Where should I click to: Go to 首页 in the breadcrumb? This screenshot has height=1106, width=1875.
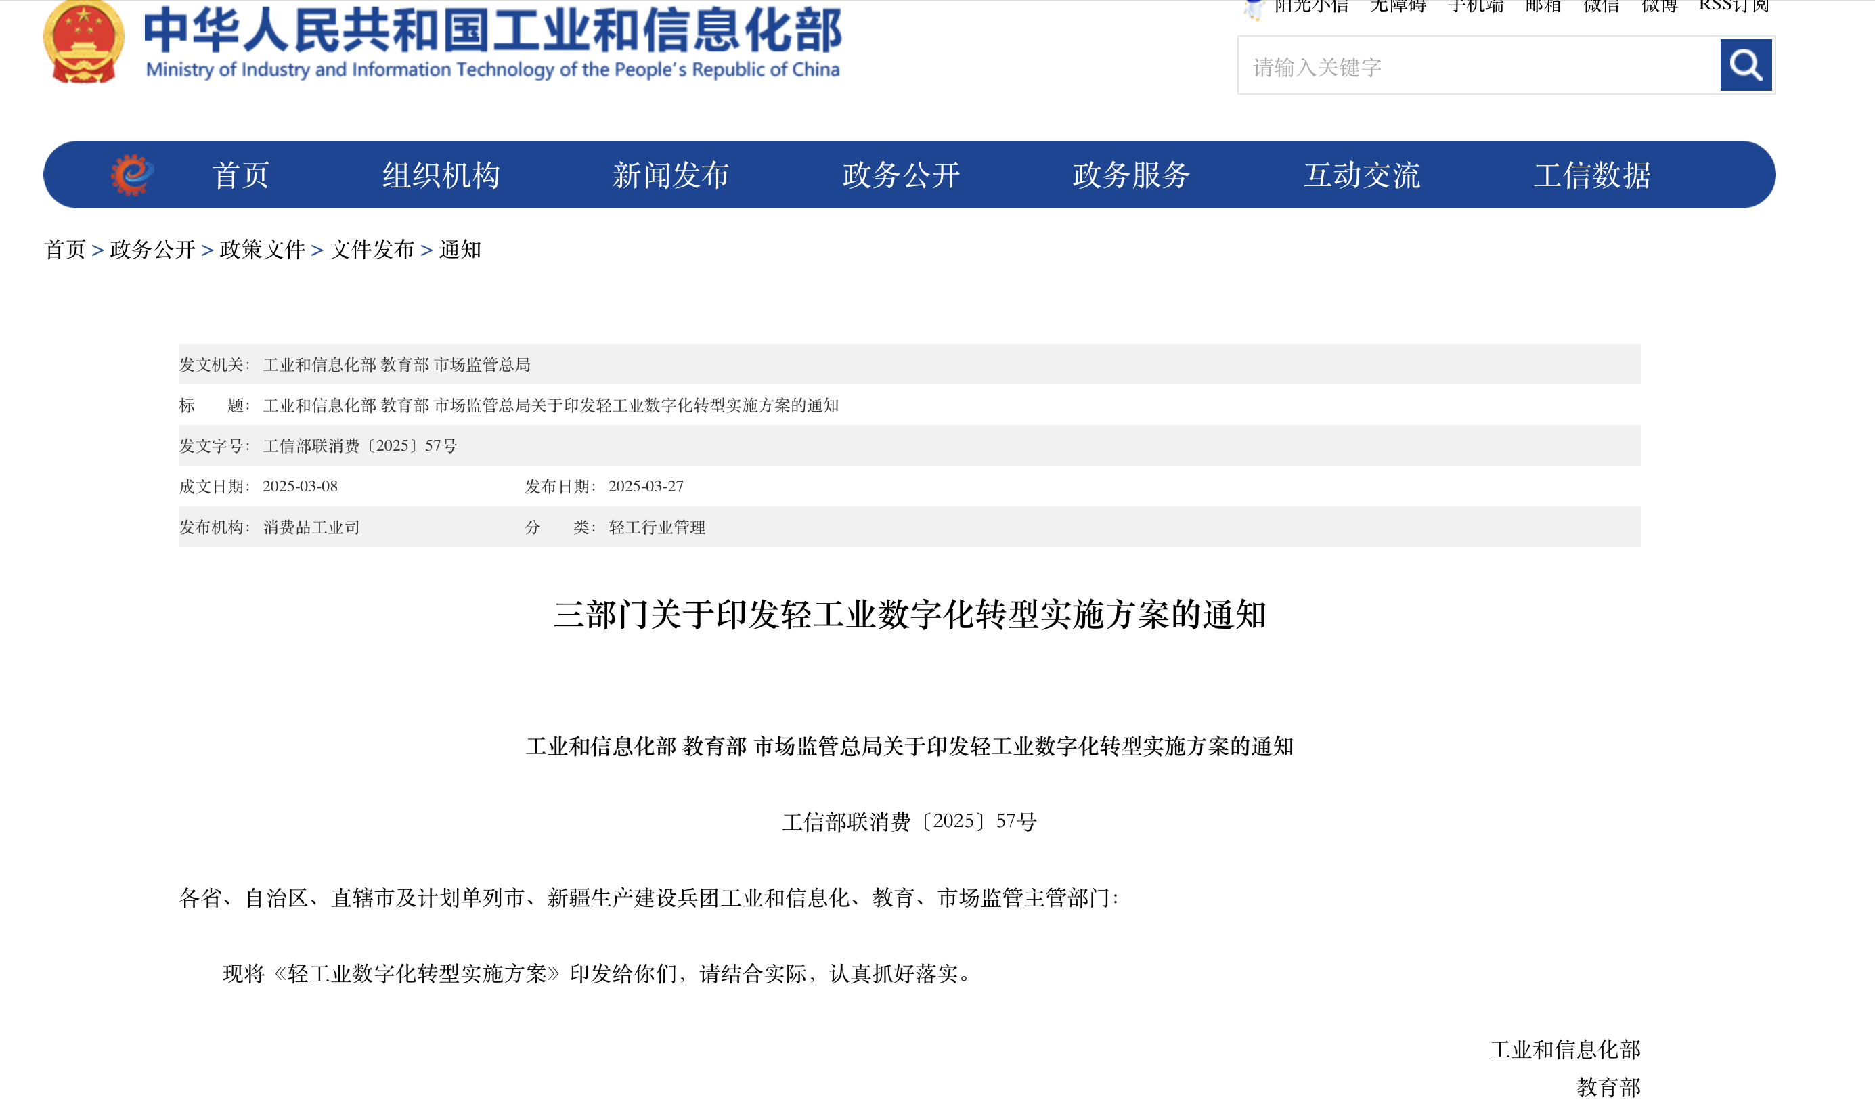click(65, 249)
